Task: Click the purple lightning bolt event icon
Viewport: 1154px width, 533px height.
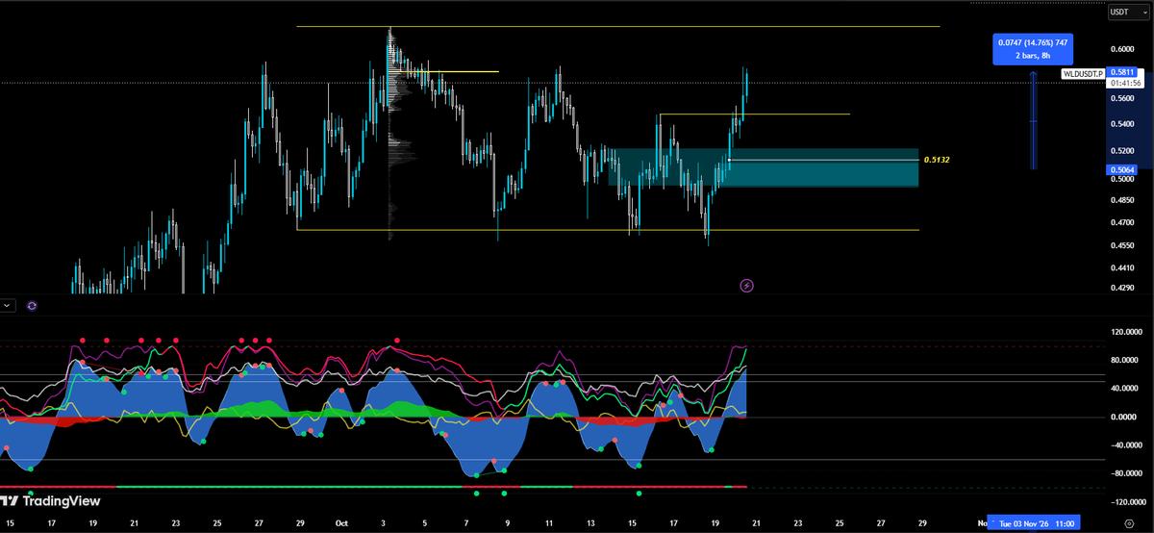Action: (x=747, y=286)
